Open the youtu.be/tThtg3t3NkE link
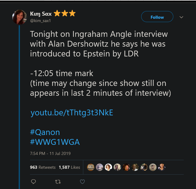The image size is (196, 189). pos(72,113)
